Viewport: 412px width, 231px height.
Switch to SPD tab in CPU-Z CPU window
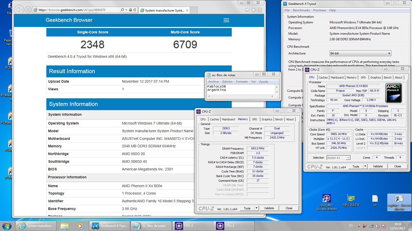pos(363,78)
